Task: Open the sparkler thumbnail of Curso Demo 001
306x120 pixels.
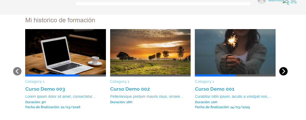Action: [235, 52]
